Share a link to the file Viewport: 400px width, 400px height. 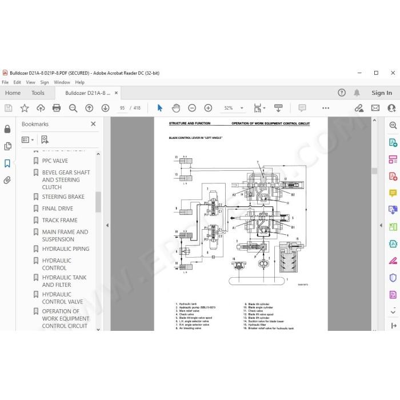pos(359,108)
